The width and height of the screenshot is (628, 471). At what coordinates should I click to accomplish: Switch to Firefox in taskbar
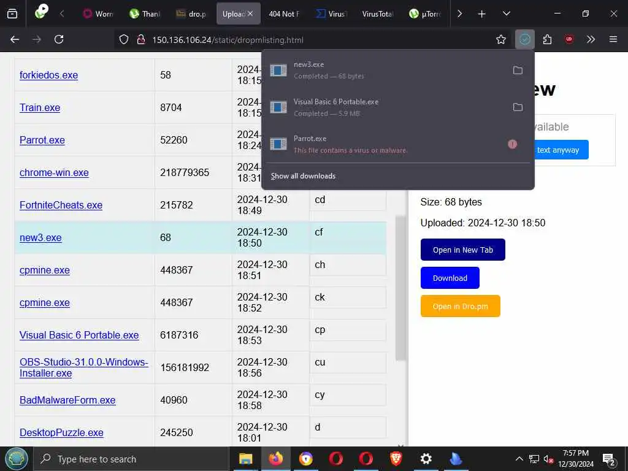(275, 459)
